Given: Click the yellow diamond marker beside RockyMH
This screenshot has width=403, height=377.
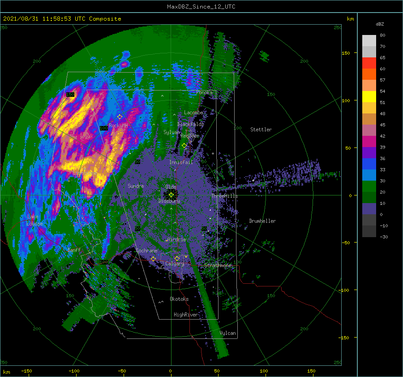Looking at the screenshot, I should [x=120, y=117].
